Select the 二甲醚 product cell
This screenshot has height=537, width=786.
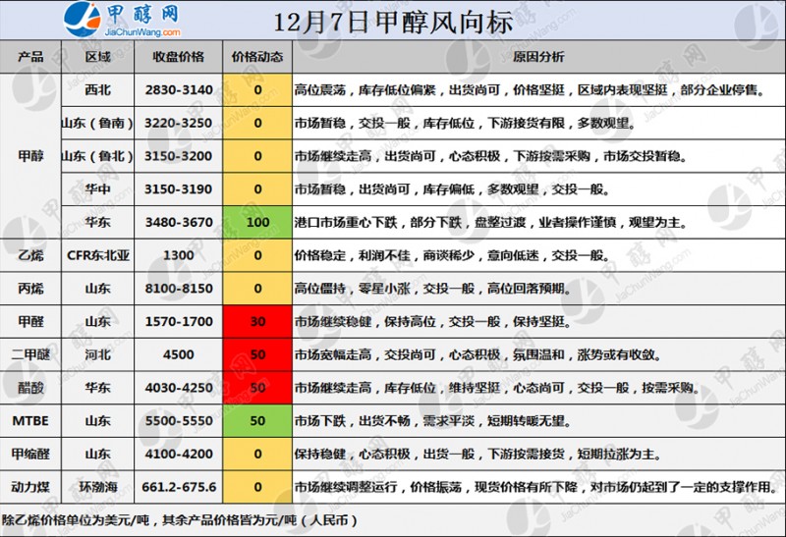(x=30, y=354)
